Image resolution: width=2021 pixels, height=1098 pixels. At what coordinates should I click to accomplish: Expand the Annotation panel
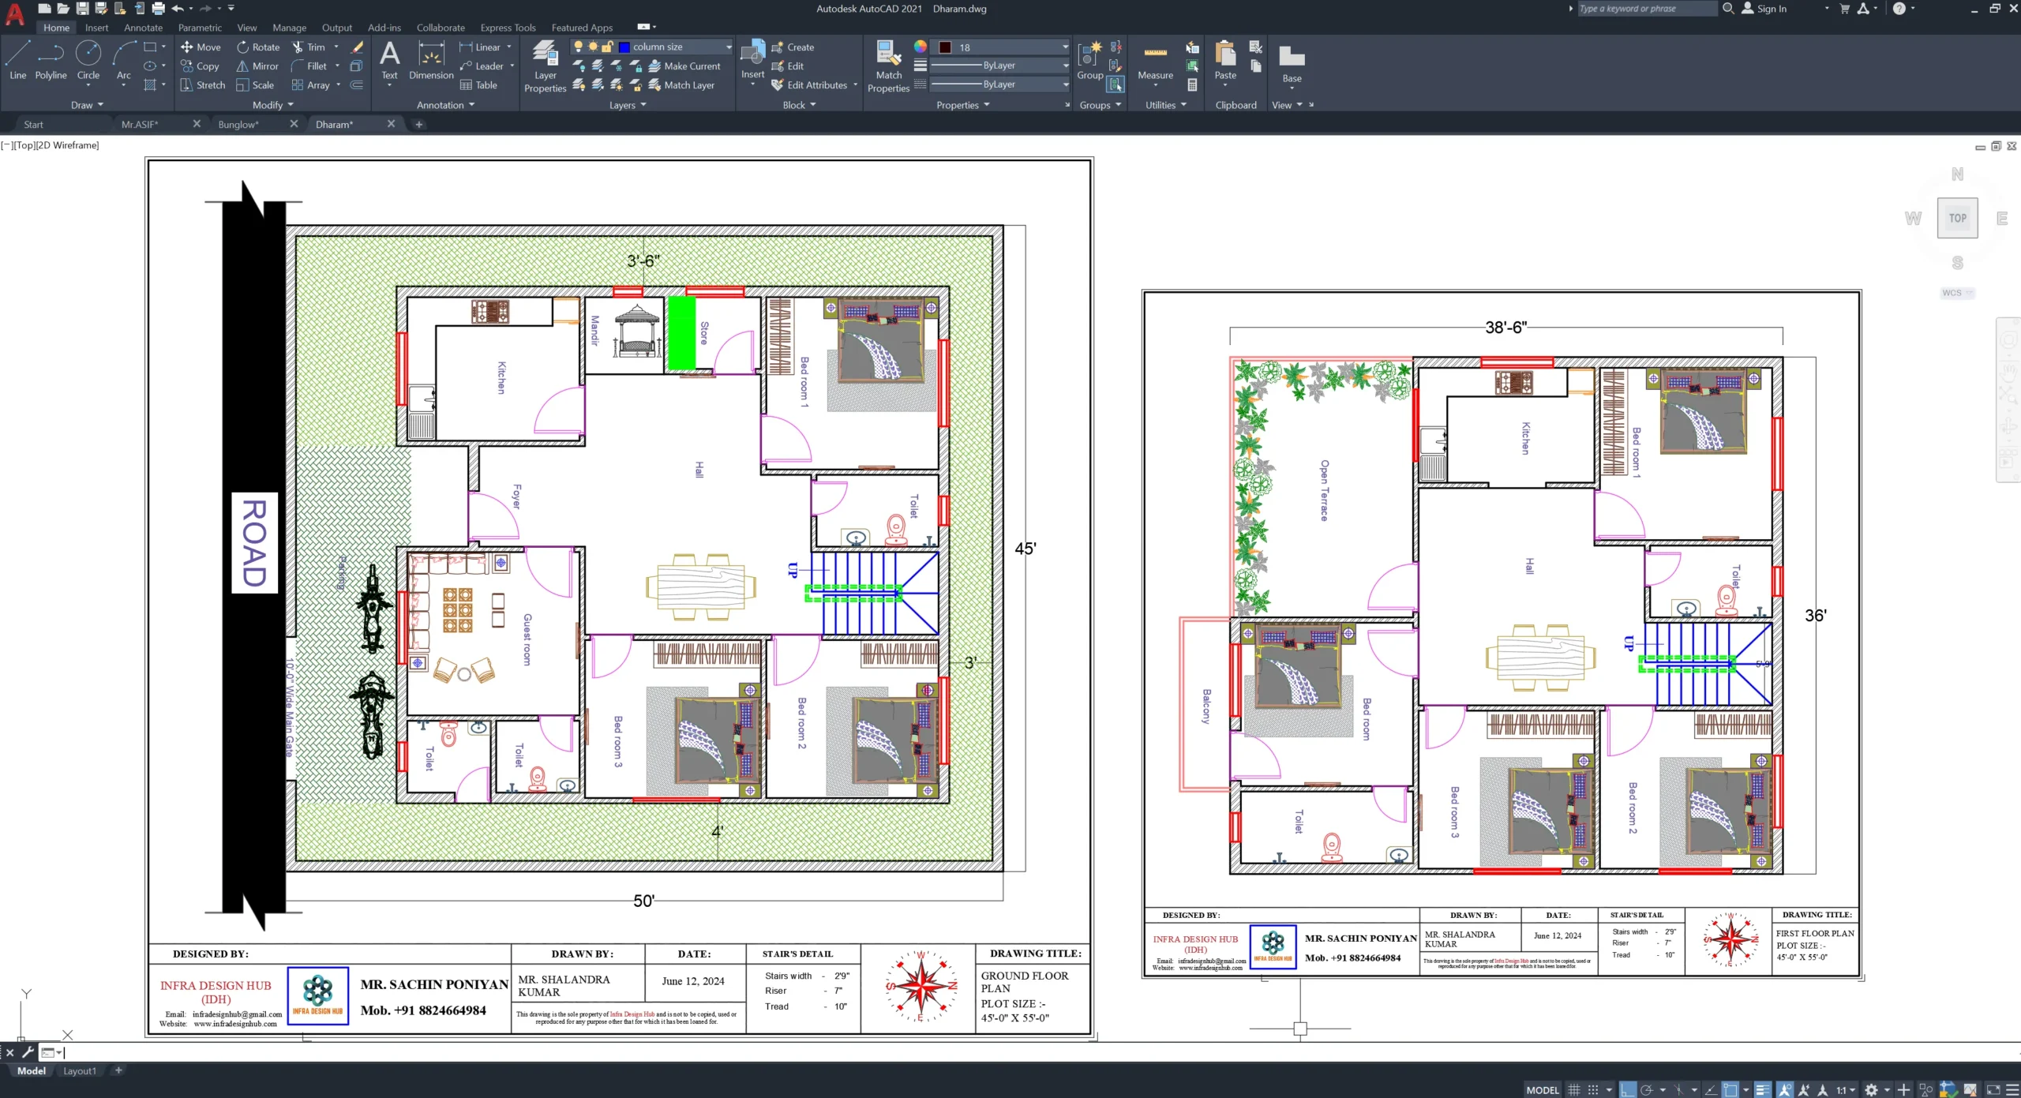445,105
